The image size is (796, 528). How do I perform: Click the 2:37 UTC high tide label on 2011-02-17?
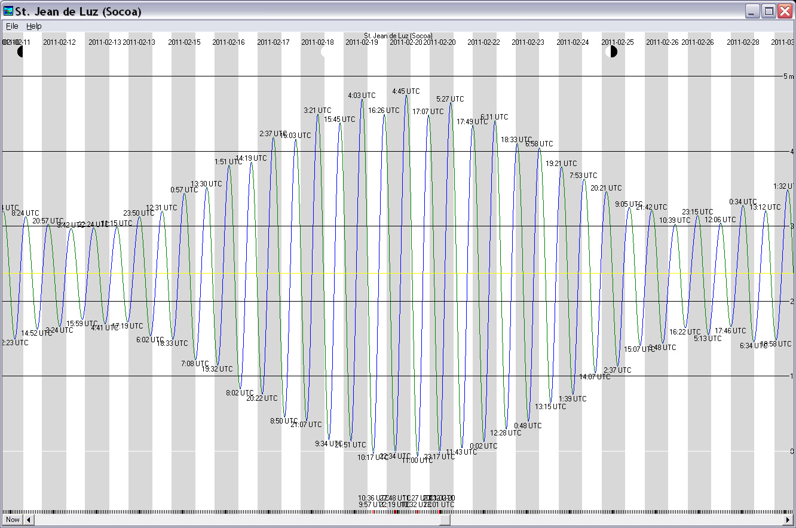(x=273, y=134)
